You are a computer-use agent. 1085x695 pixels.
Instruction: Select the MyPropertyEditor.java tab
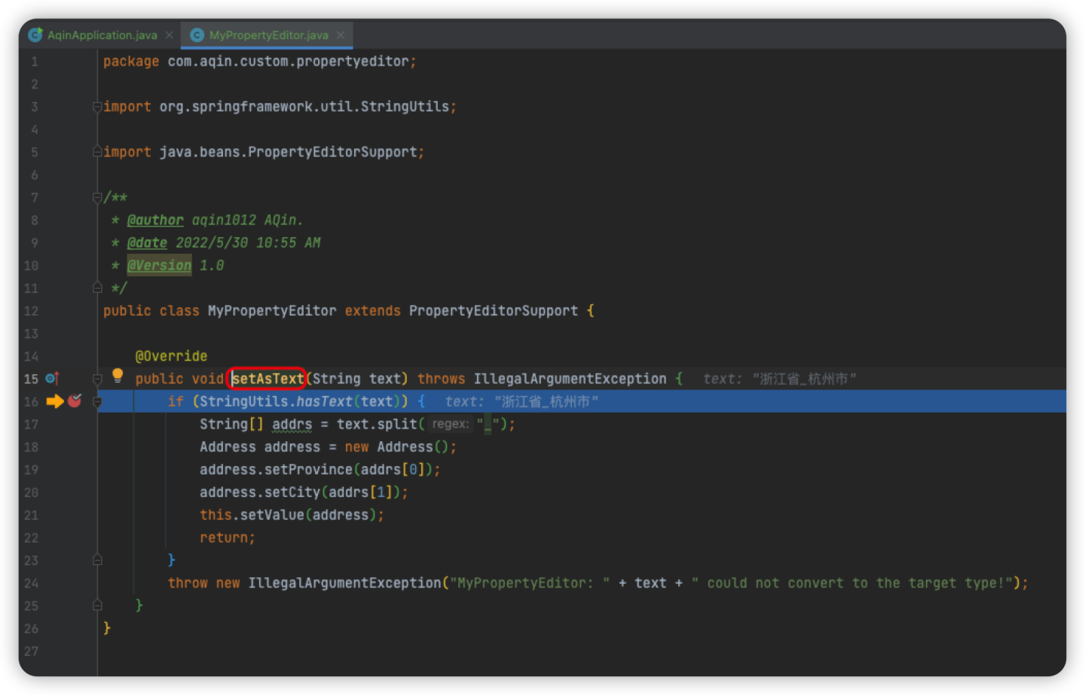[x=268, y=35]
